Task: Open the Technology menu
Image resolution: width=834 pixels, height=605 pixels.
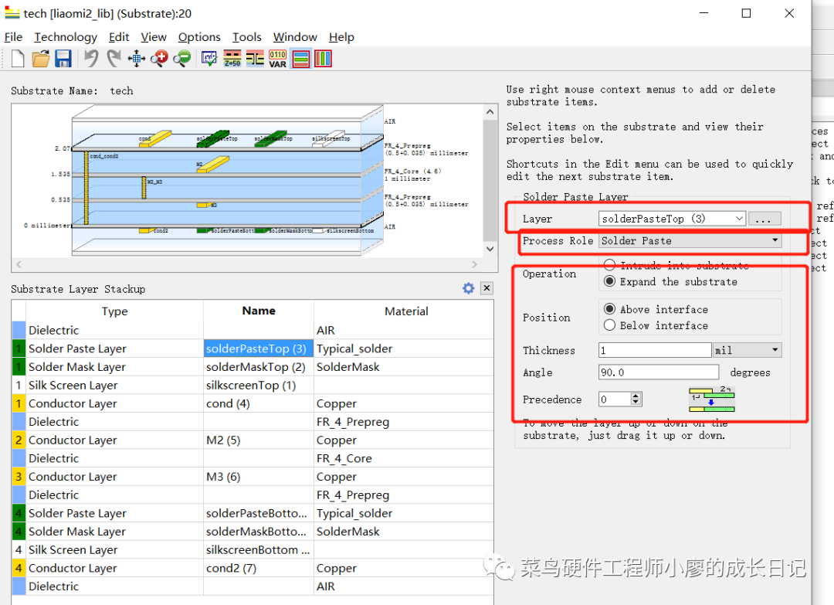Action: coord(66,37)
